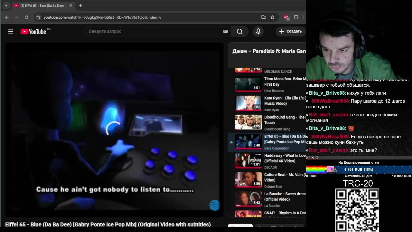Bookmark this page with the star icon

(x=272, y=17)
